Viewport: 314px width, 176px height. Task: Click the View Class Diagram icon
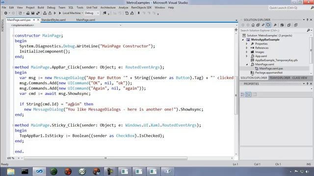(x=295, y=25)
